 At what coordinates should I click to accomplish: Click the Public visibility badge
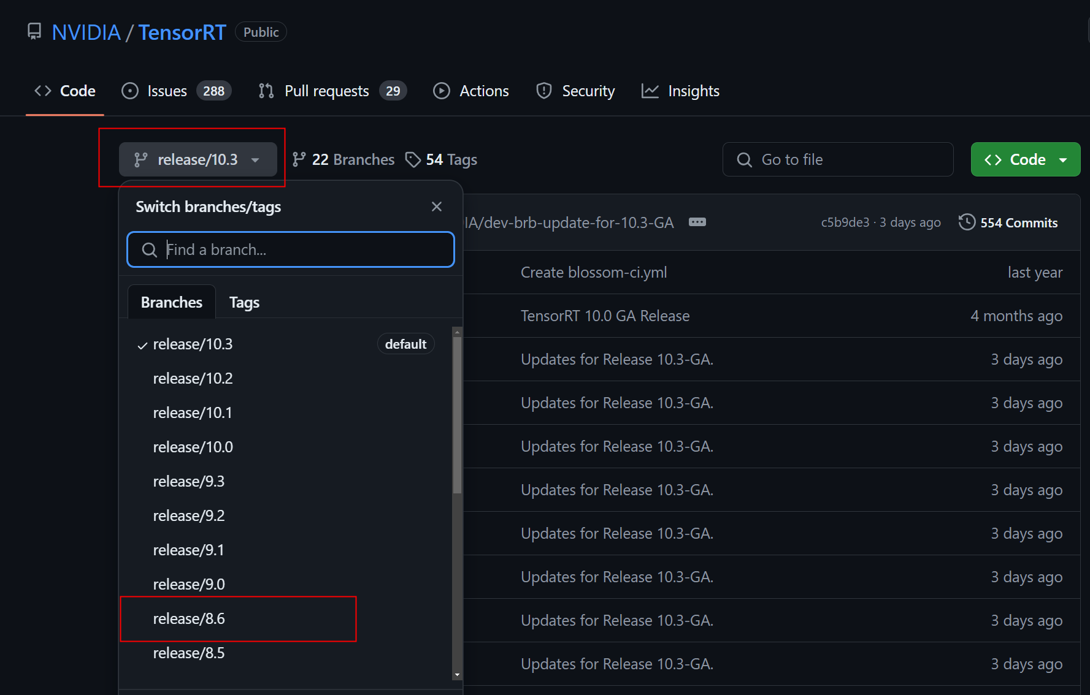pyautogui.click(x=261, y=32)
